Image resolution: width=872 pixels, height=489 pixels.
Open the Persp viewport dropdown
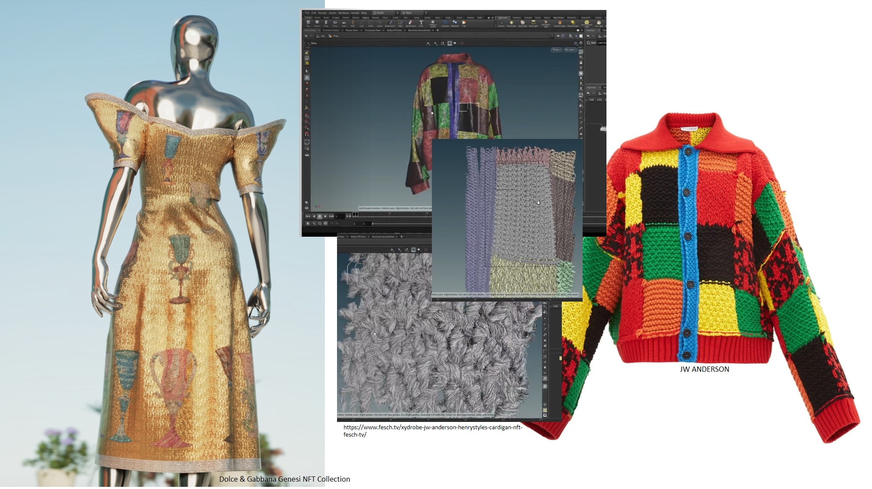pyautogui.click(x=556, y=50)
